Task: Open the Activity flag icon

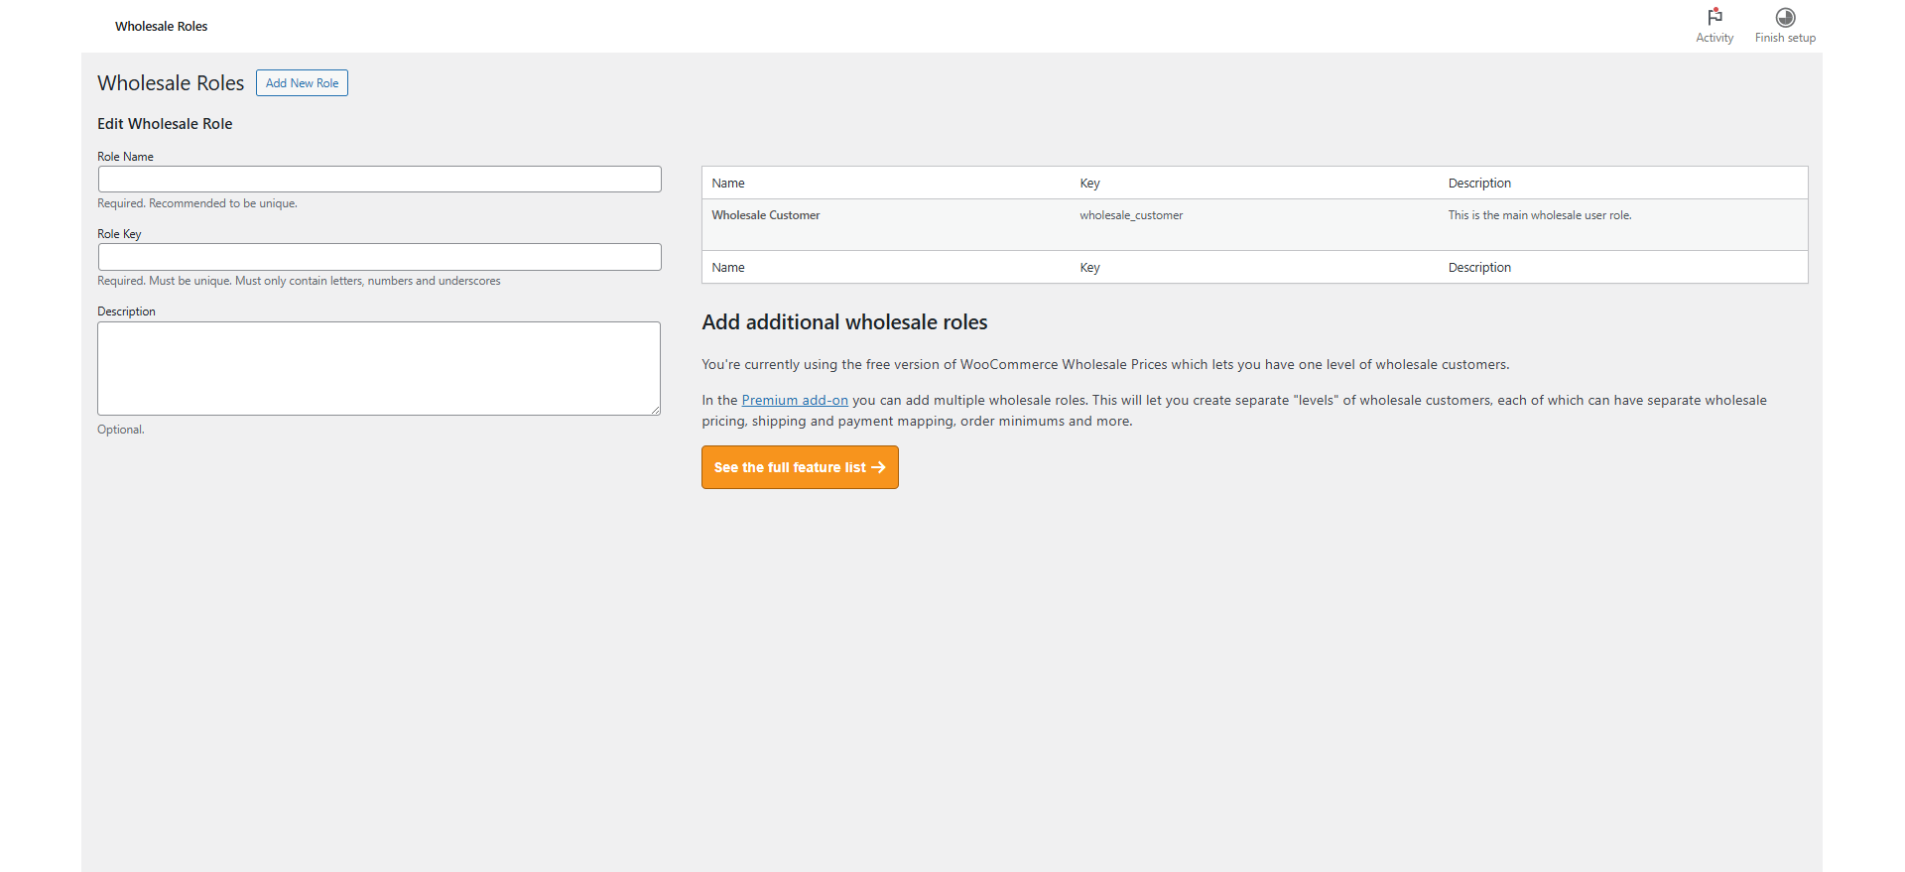Action: [1714, 17]
